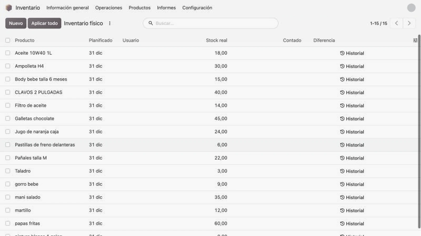Open Historial for papas fritas
Screen dimensions: 421x236
[x=352, y=224]
